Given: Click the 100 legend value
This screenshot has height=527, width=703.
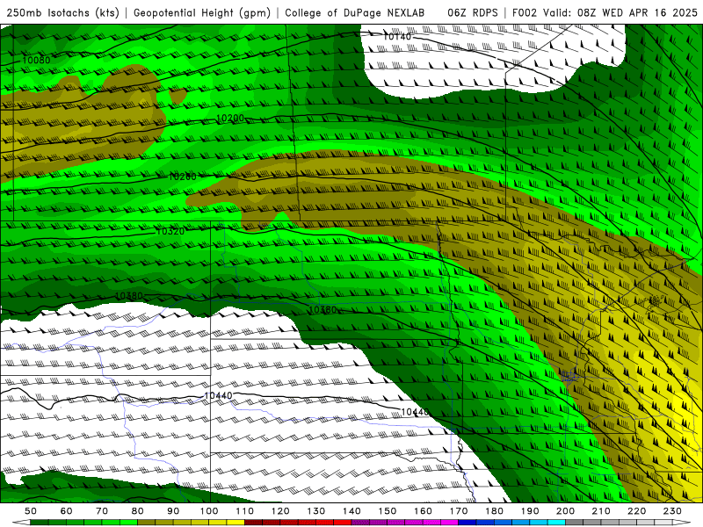Looking at the screenshot, I should point(209,511).
